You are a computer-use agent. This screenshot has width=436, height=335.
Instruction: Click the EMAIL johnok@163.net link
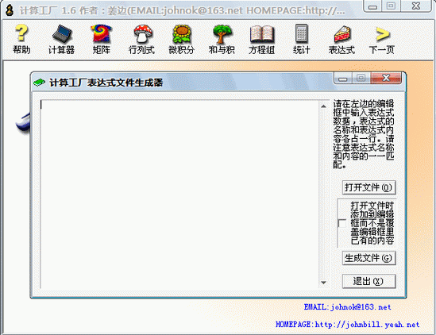[x=348, y=307]
